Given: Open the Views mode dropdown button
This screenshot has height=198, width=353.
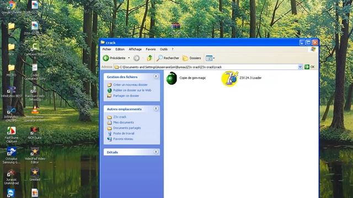Looking at the screenshot, I should coord(210,58).
